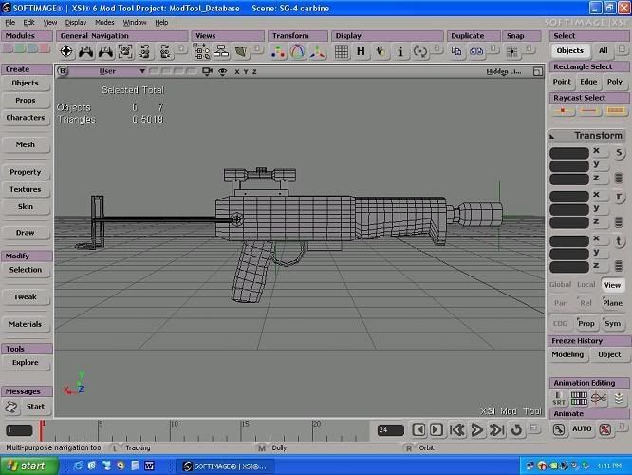Open the Edit menu

[x=28, y=22]
